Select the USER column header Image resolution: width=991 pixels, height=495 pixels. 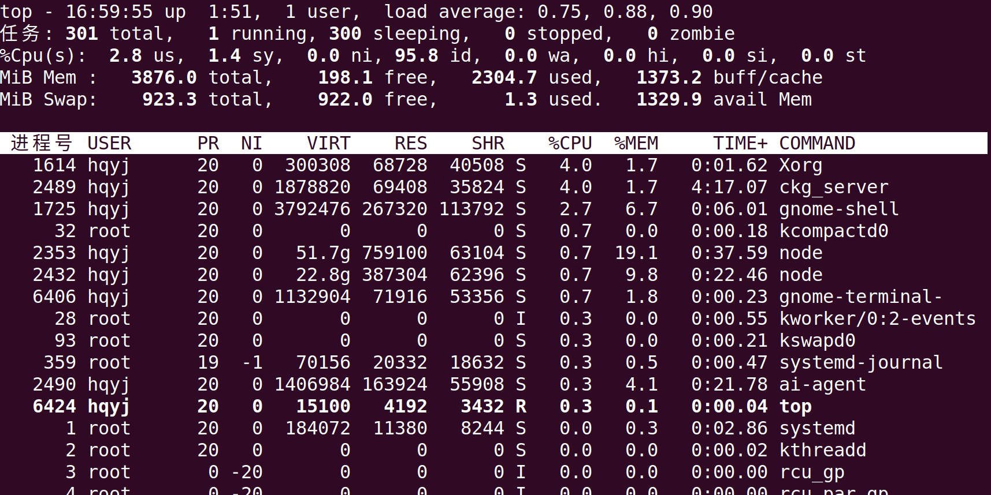coord(109,143)
